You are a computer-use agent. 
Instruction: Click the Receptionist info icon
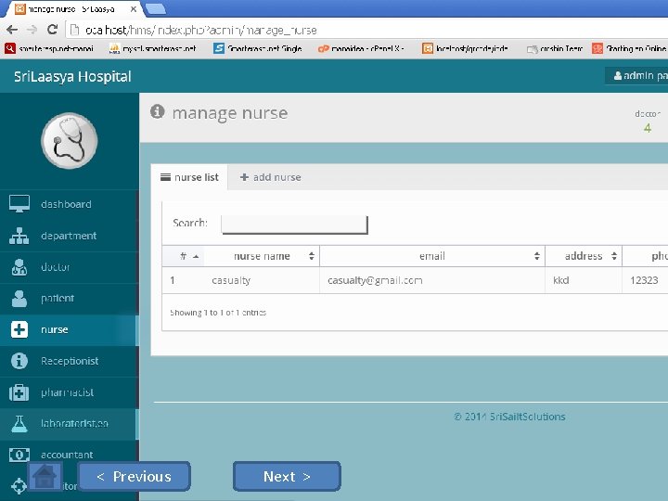pyautogui.click(x=19, y=361)
